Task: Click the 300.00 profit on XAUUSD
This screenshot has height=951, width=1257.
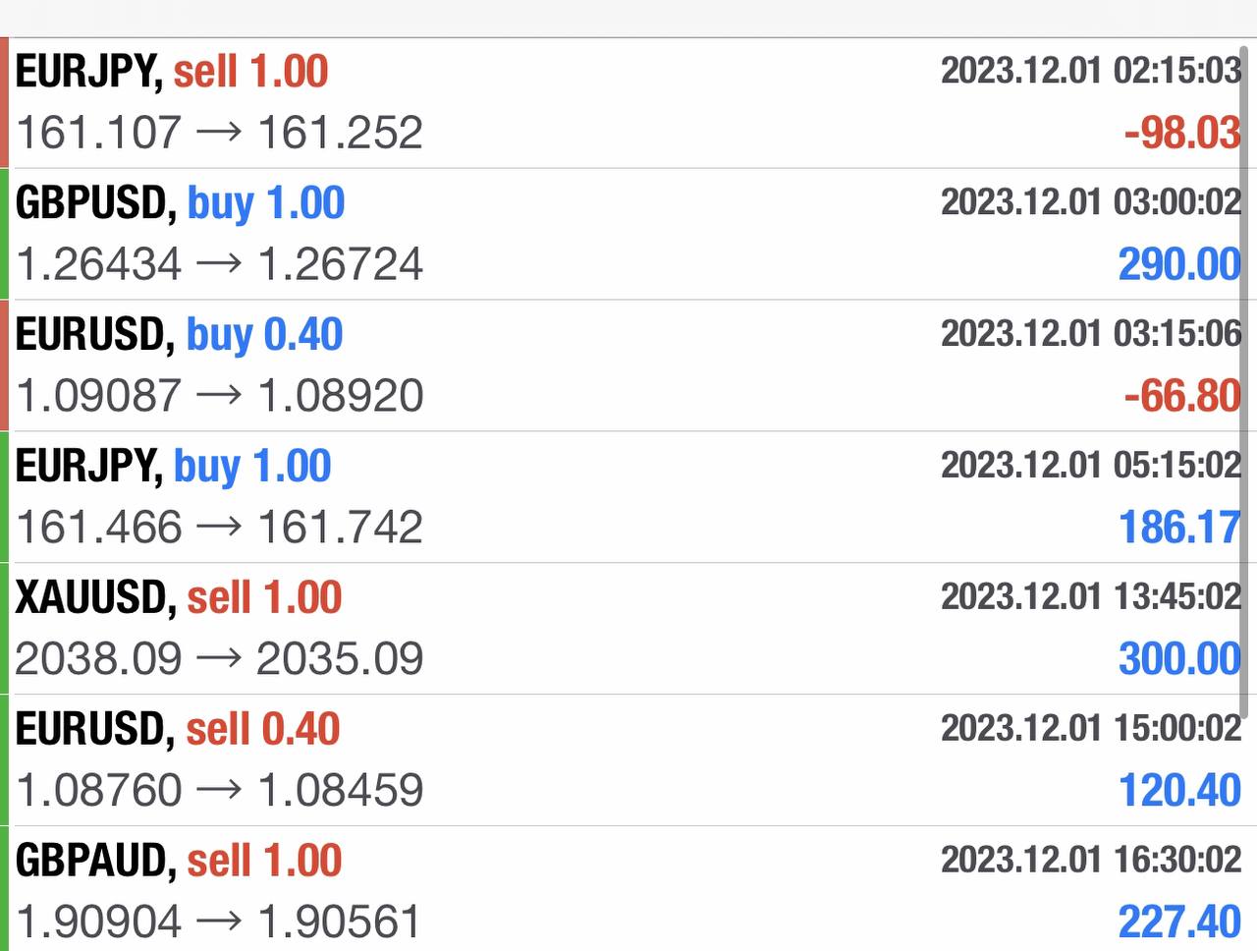Action: pyautogui.click(x=1178, y=659)
